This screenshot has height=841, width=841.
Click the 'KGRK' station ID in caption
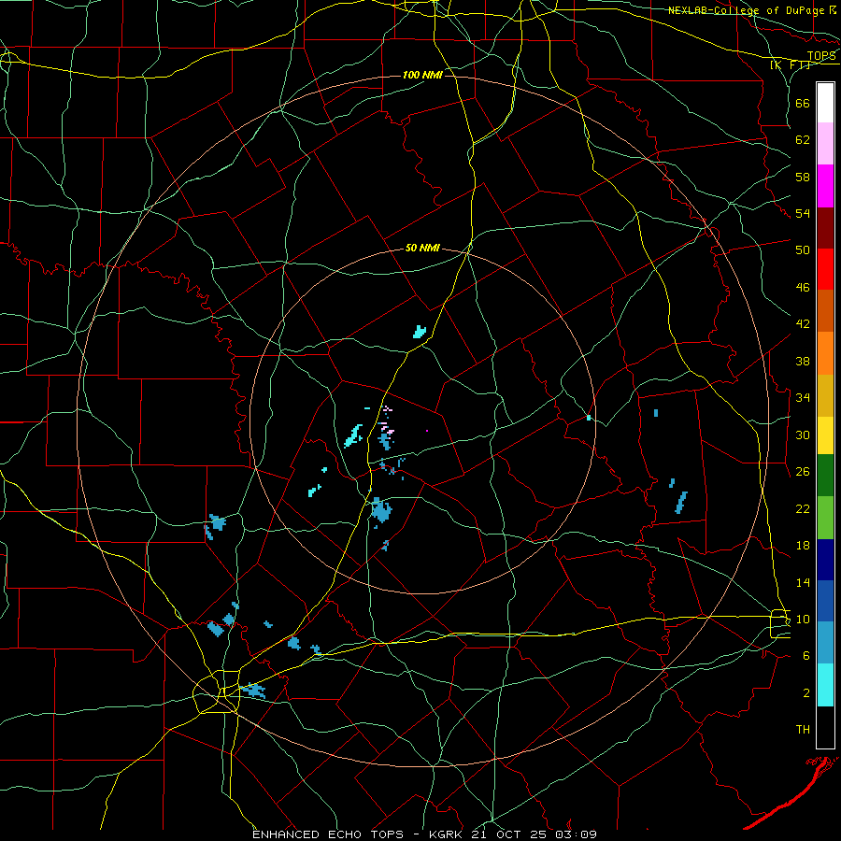click(445, 834)
